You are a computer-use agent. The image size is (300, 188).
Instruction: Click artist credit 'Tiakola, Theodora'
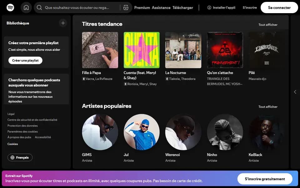(182, 79)
